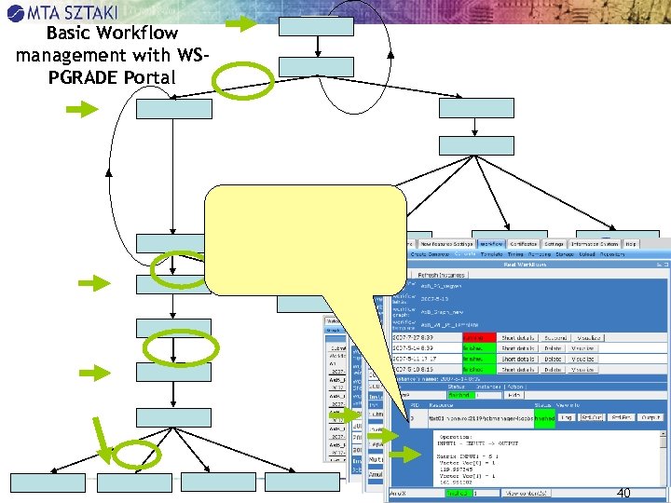Select the 2007-5-10 8:15 instance date
This screenshot has width=671, height=503.
[x=414, y=370]
